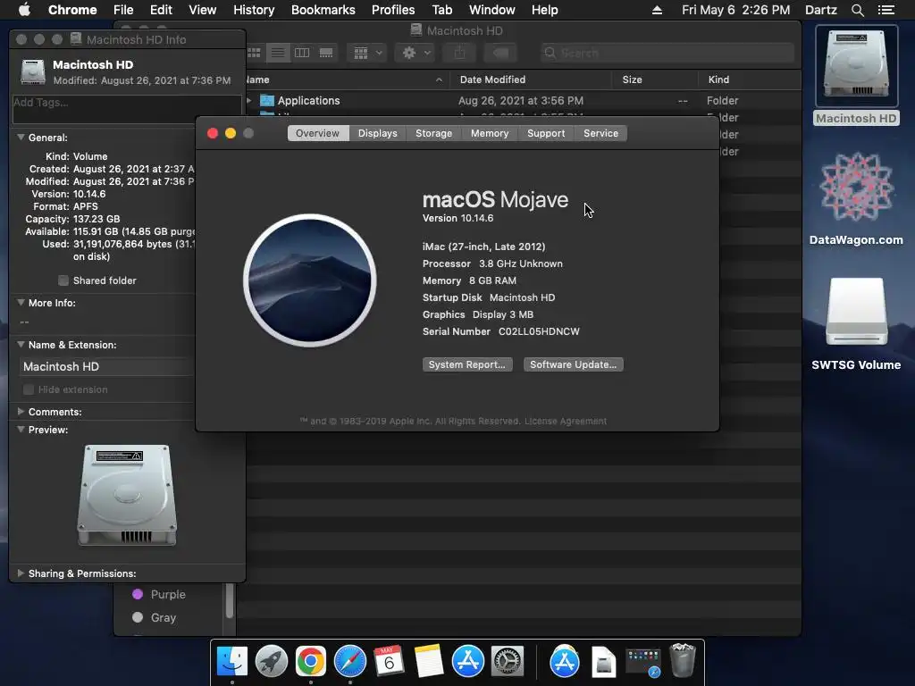Open the History menu
This screenshot has height=686, width=915.
254,10
